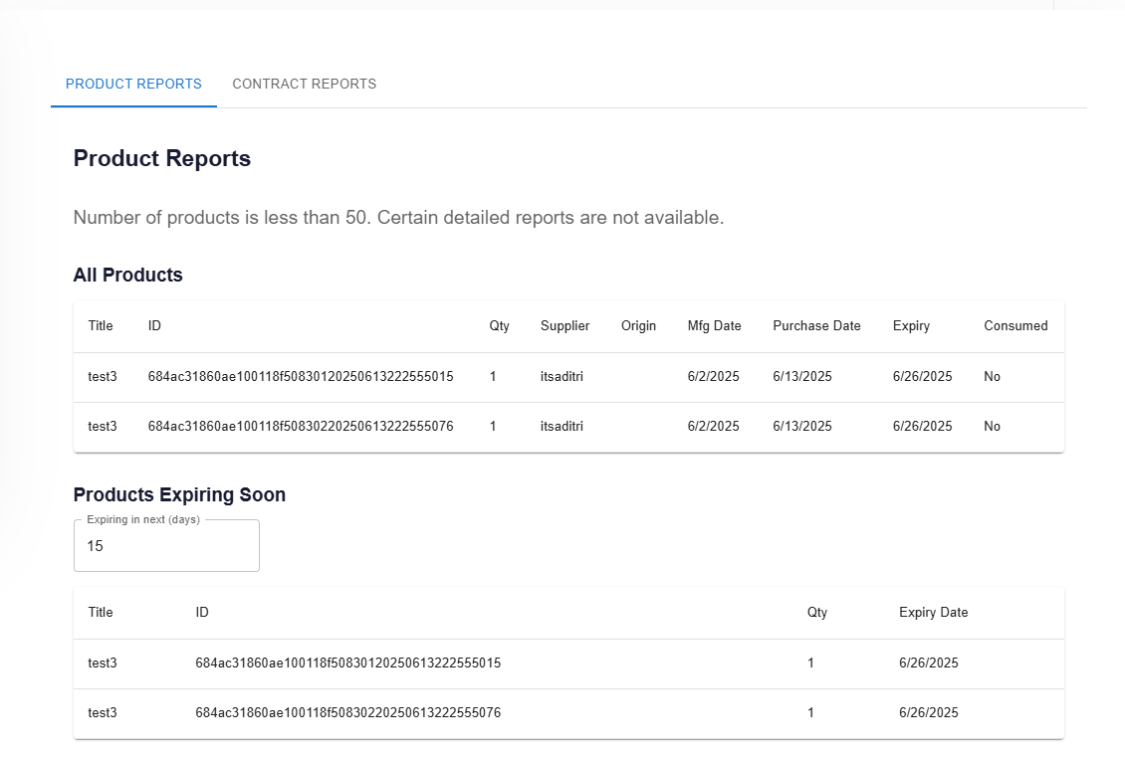This screenshot has width=1125, height=758.
Task: Click supplier itsaditri in the 555076 row
Action: [x=562, y=426]
